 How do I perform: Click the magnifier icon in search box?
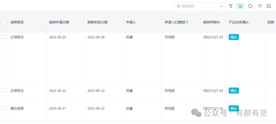(x=178, y=6)
